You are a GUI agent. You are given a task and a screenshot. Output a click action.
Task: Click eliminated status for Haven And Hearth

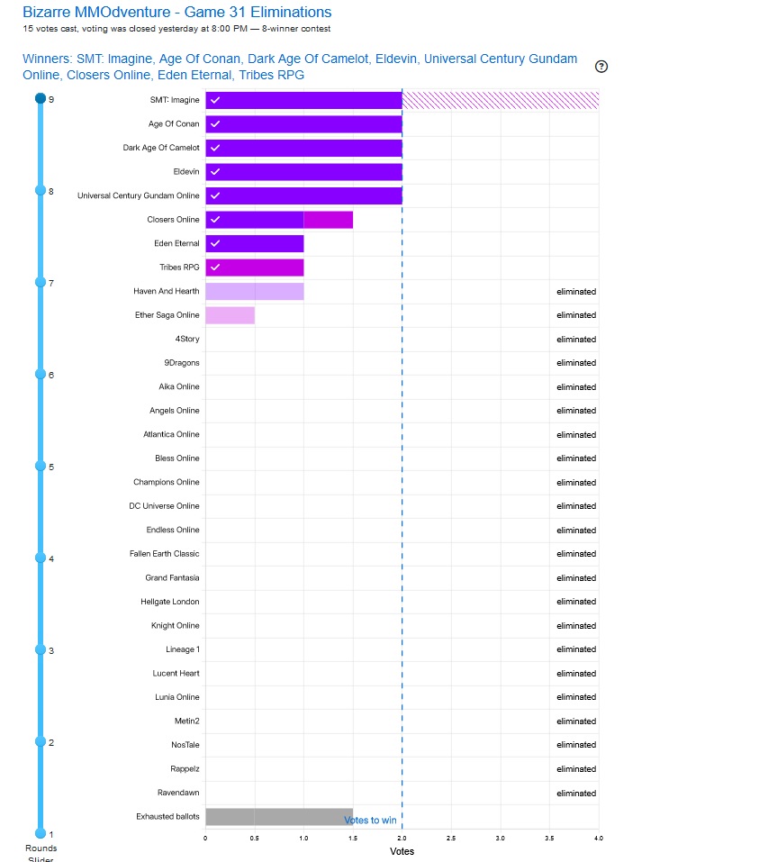pos(576,291)
